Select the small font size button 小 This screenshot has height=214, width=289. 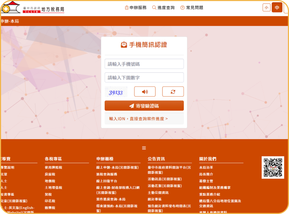click(x=267, y=8)
